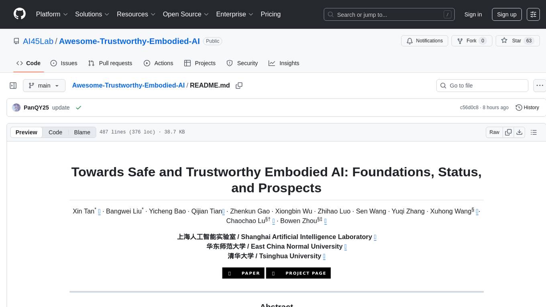
Task: Expand the main branch selector
Action: point(44,86)
